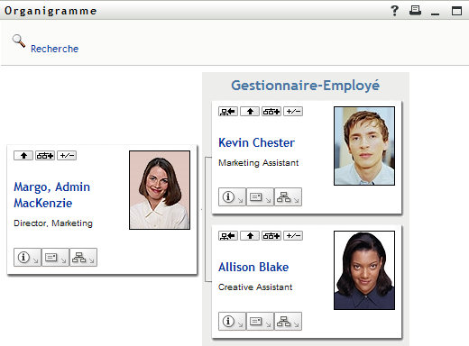Click up-arrow icon on Allison Blake card
The height and width of the screenshot is (346, 469).
[x=250, y=236]
